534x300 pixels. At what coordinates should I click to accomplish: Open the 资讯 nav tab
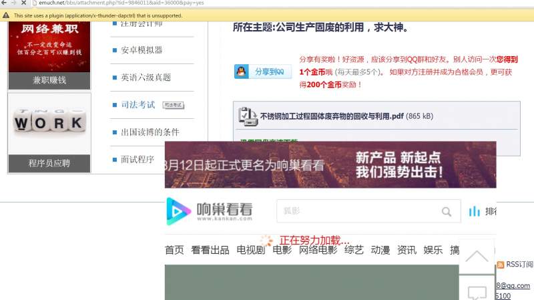pyautogui.click(x=407, y=251)
